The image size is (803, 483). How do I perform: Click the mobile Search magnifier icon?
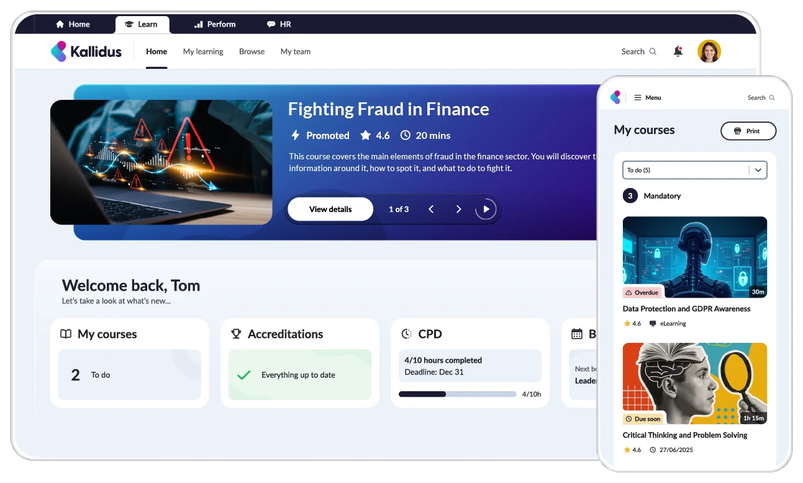(772, 97)
